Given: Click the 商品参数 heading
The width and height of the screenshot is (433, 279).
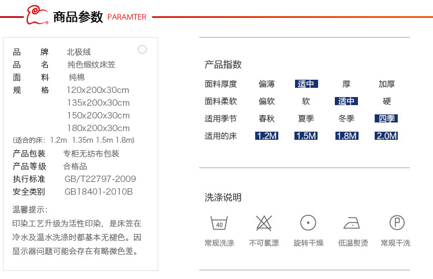Looking at the screenshot, I should [x=78, y=17].
